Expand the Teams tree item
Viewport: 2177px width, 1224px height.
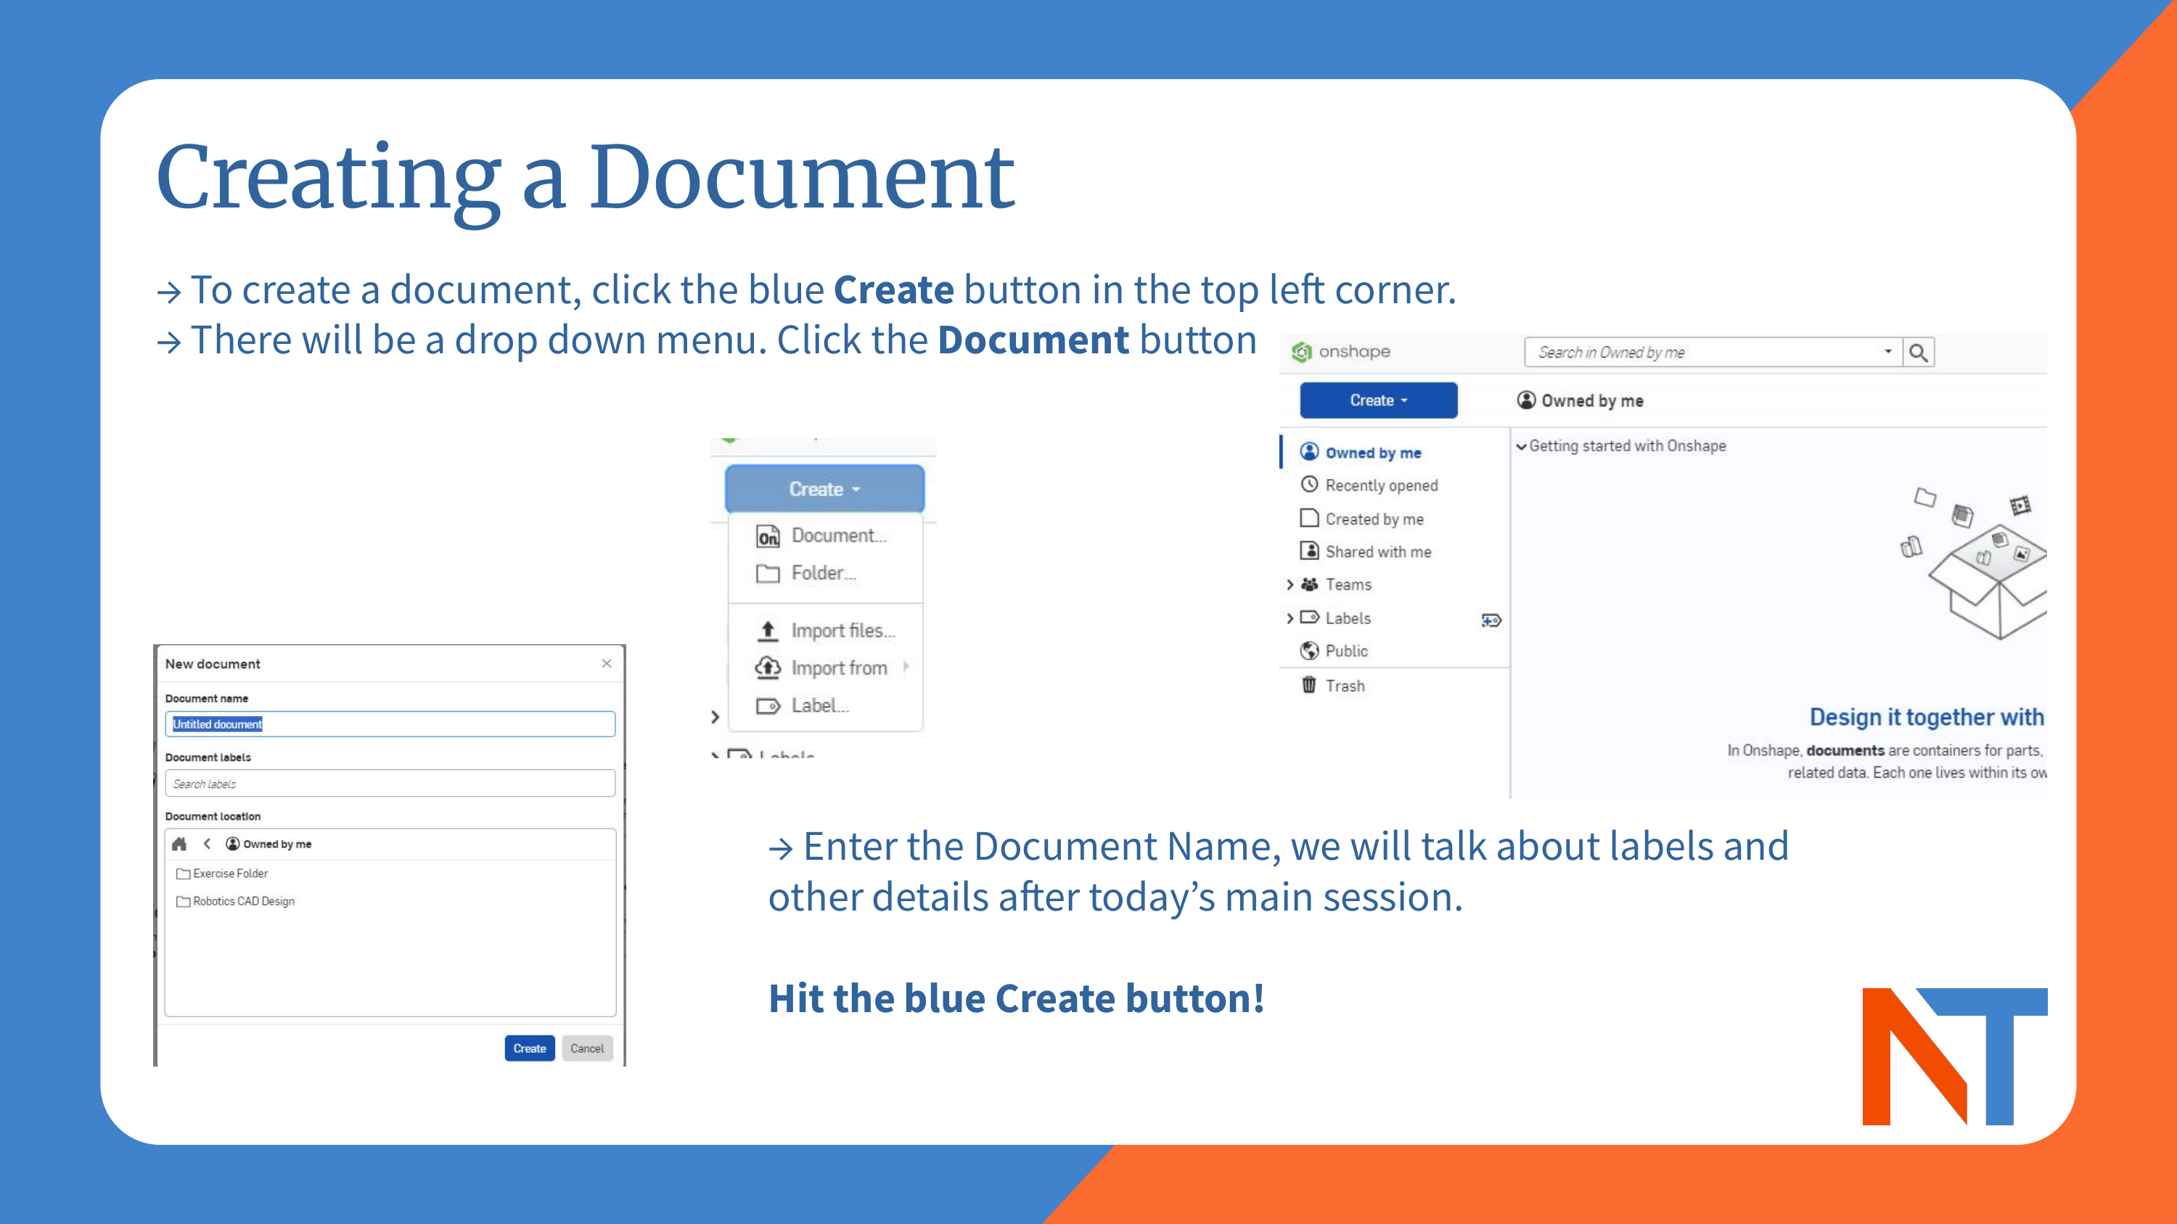tap(1290, 585)
